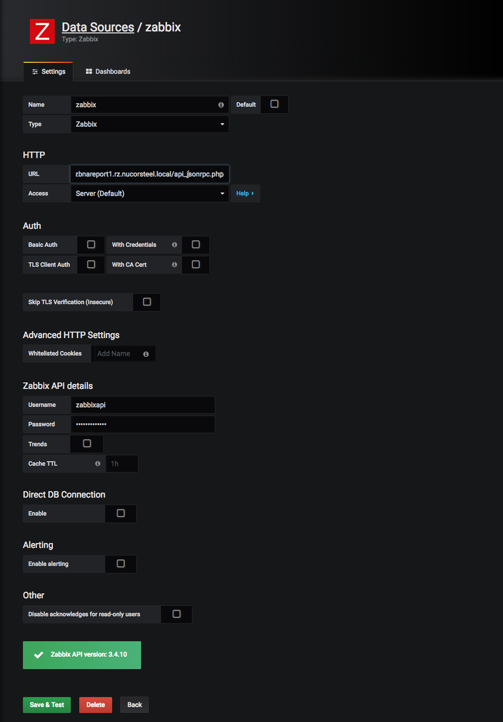Click the Save & Test button
This screenshot has width=503, height=722.
[x=46, y=705]
